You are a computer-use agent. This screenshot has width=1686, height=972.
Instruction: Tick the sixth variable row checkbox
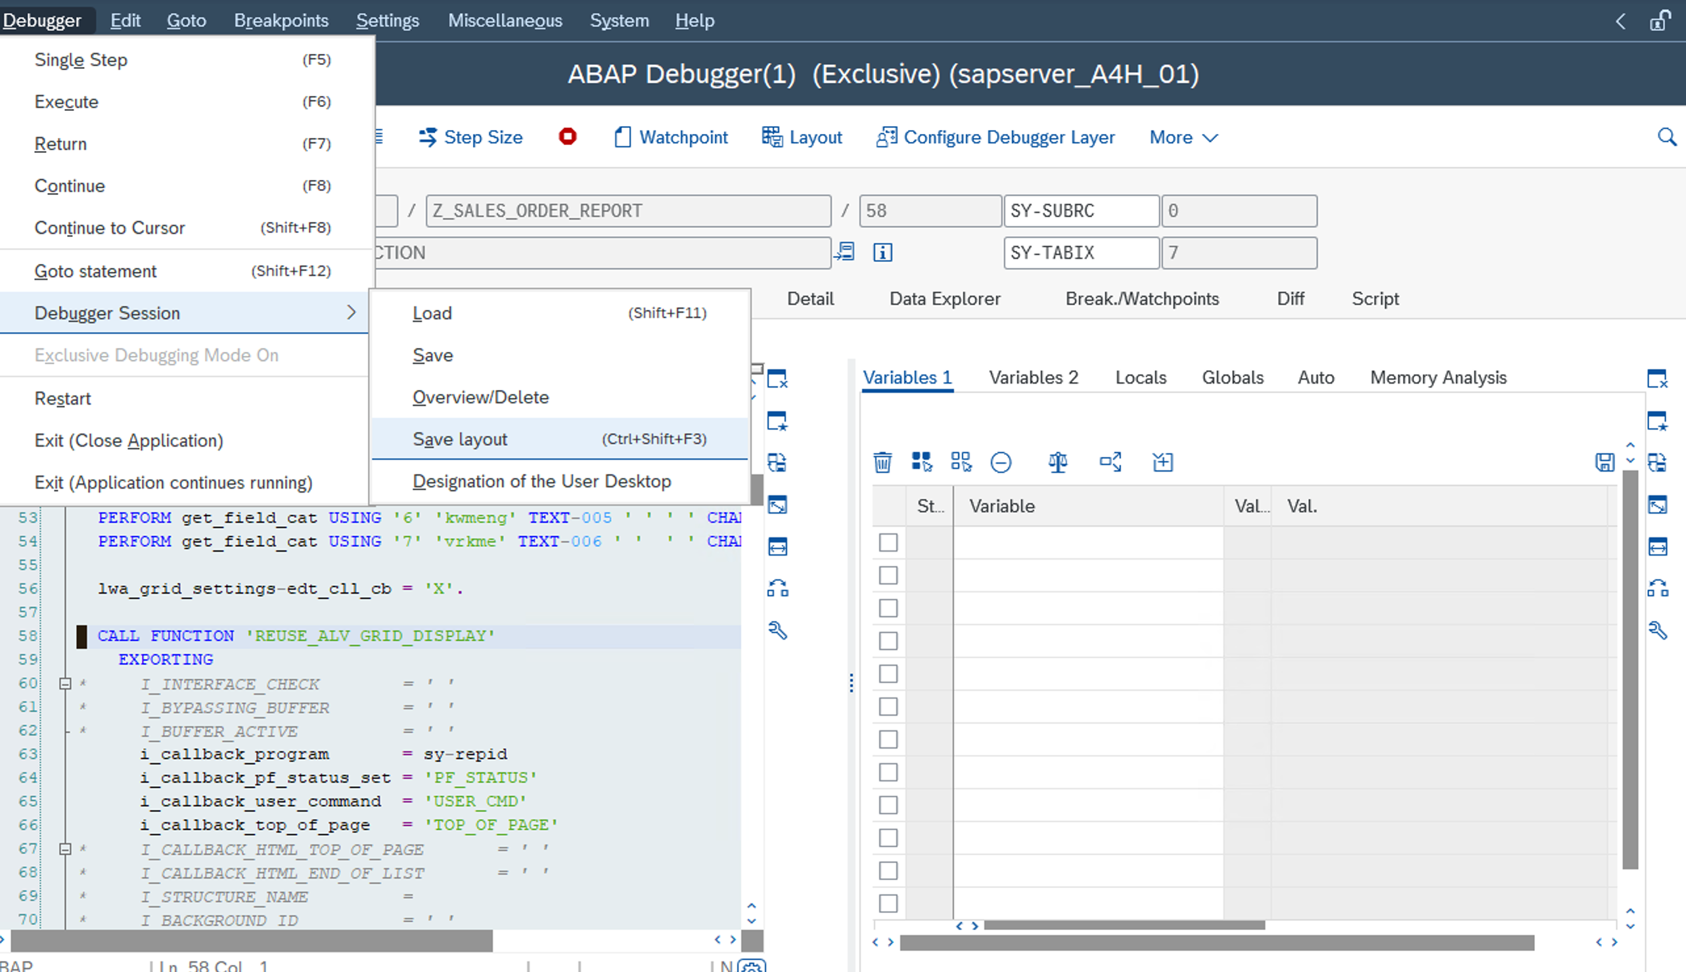[888, 706]
